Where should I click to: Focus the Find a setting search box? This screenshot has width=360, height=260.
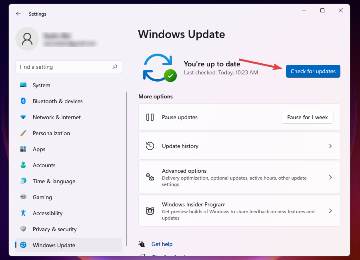[69, 67]
